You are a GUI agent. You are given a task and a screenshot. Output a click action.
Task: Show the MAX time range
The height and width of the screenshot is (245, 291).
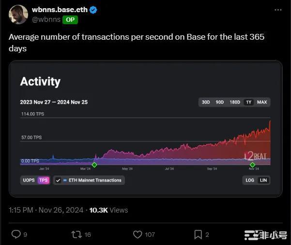click(262, 102)
